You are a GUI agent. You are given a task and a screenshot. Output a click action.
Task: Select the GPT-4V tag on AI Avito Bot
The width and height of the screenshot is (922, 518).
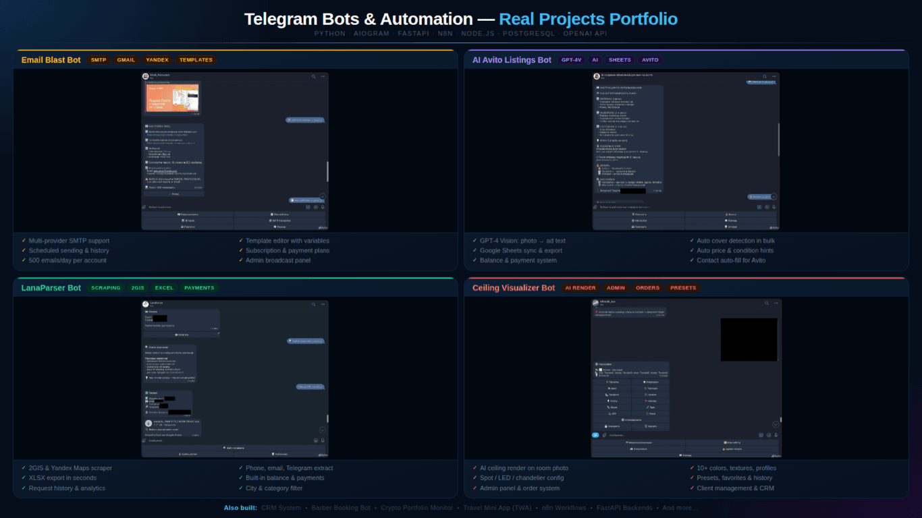(571, 60)
